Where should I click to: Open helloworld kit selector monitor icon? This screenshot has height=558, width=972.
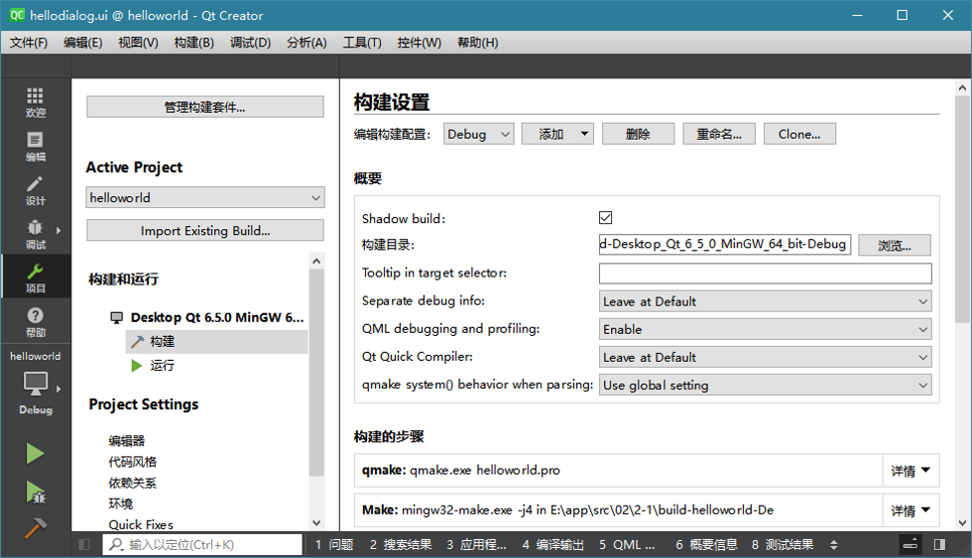pyautogui.click(x=36, y=384)
